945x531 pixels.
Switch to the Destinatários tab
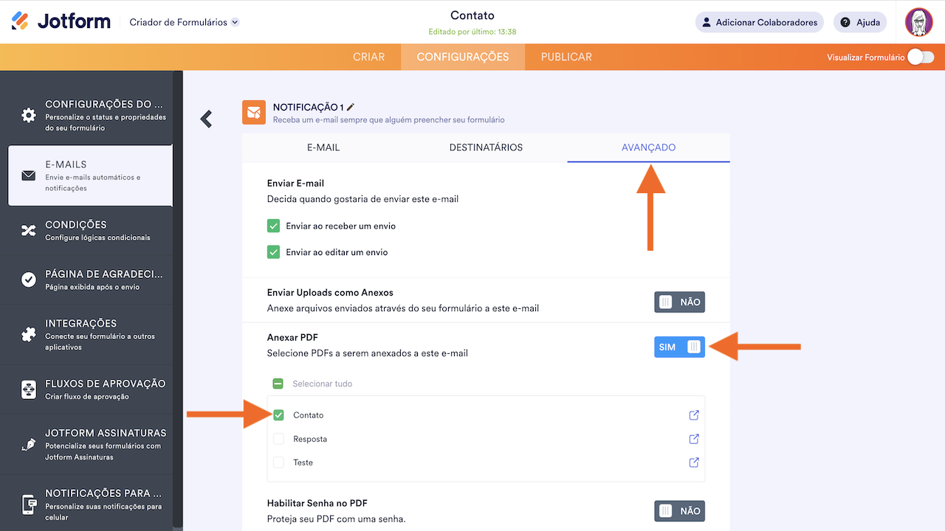tap(486, 147)
